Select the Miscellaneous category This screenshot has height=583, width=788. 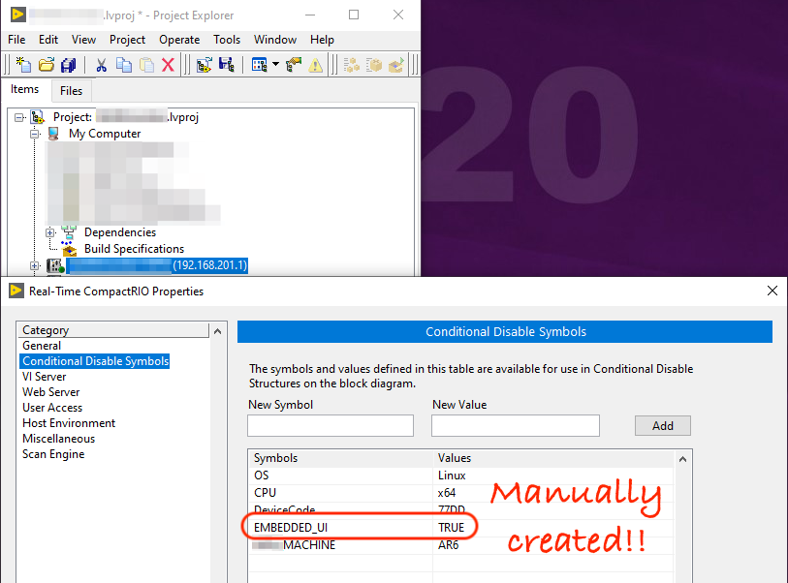(58, 439)
